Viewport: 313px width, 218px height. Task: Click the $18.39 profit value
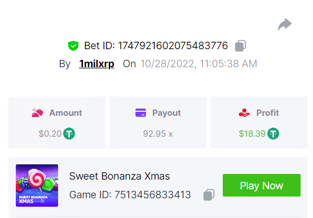click(x=252, y=134)
